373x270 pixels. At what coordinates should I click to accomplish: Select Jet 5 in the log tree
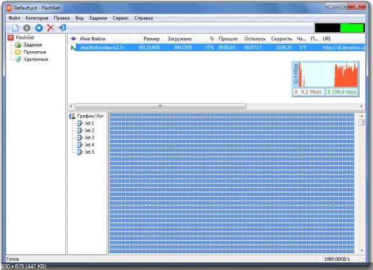point(89,152)
